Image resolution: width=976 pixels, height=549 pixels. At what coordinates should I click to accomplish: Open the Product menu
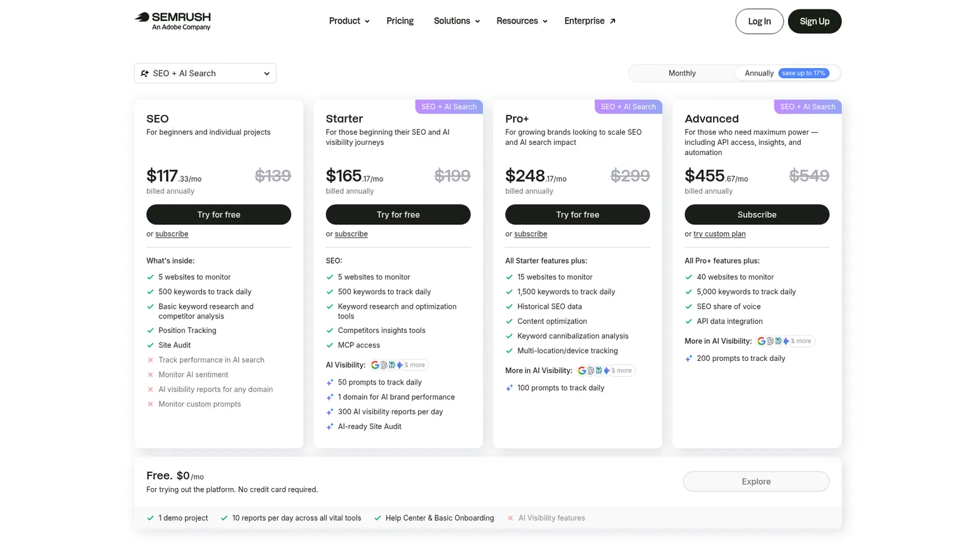[x=349, y=21]
